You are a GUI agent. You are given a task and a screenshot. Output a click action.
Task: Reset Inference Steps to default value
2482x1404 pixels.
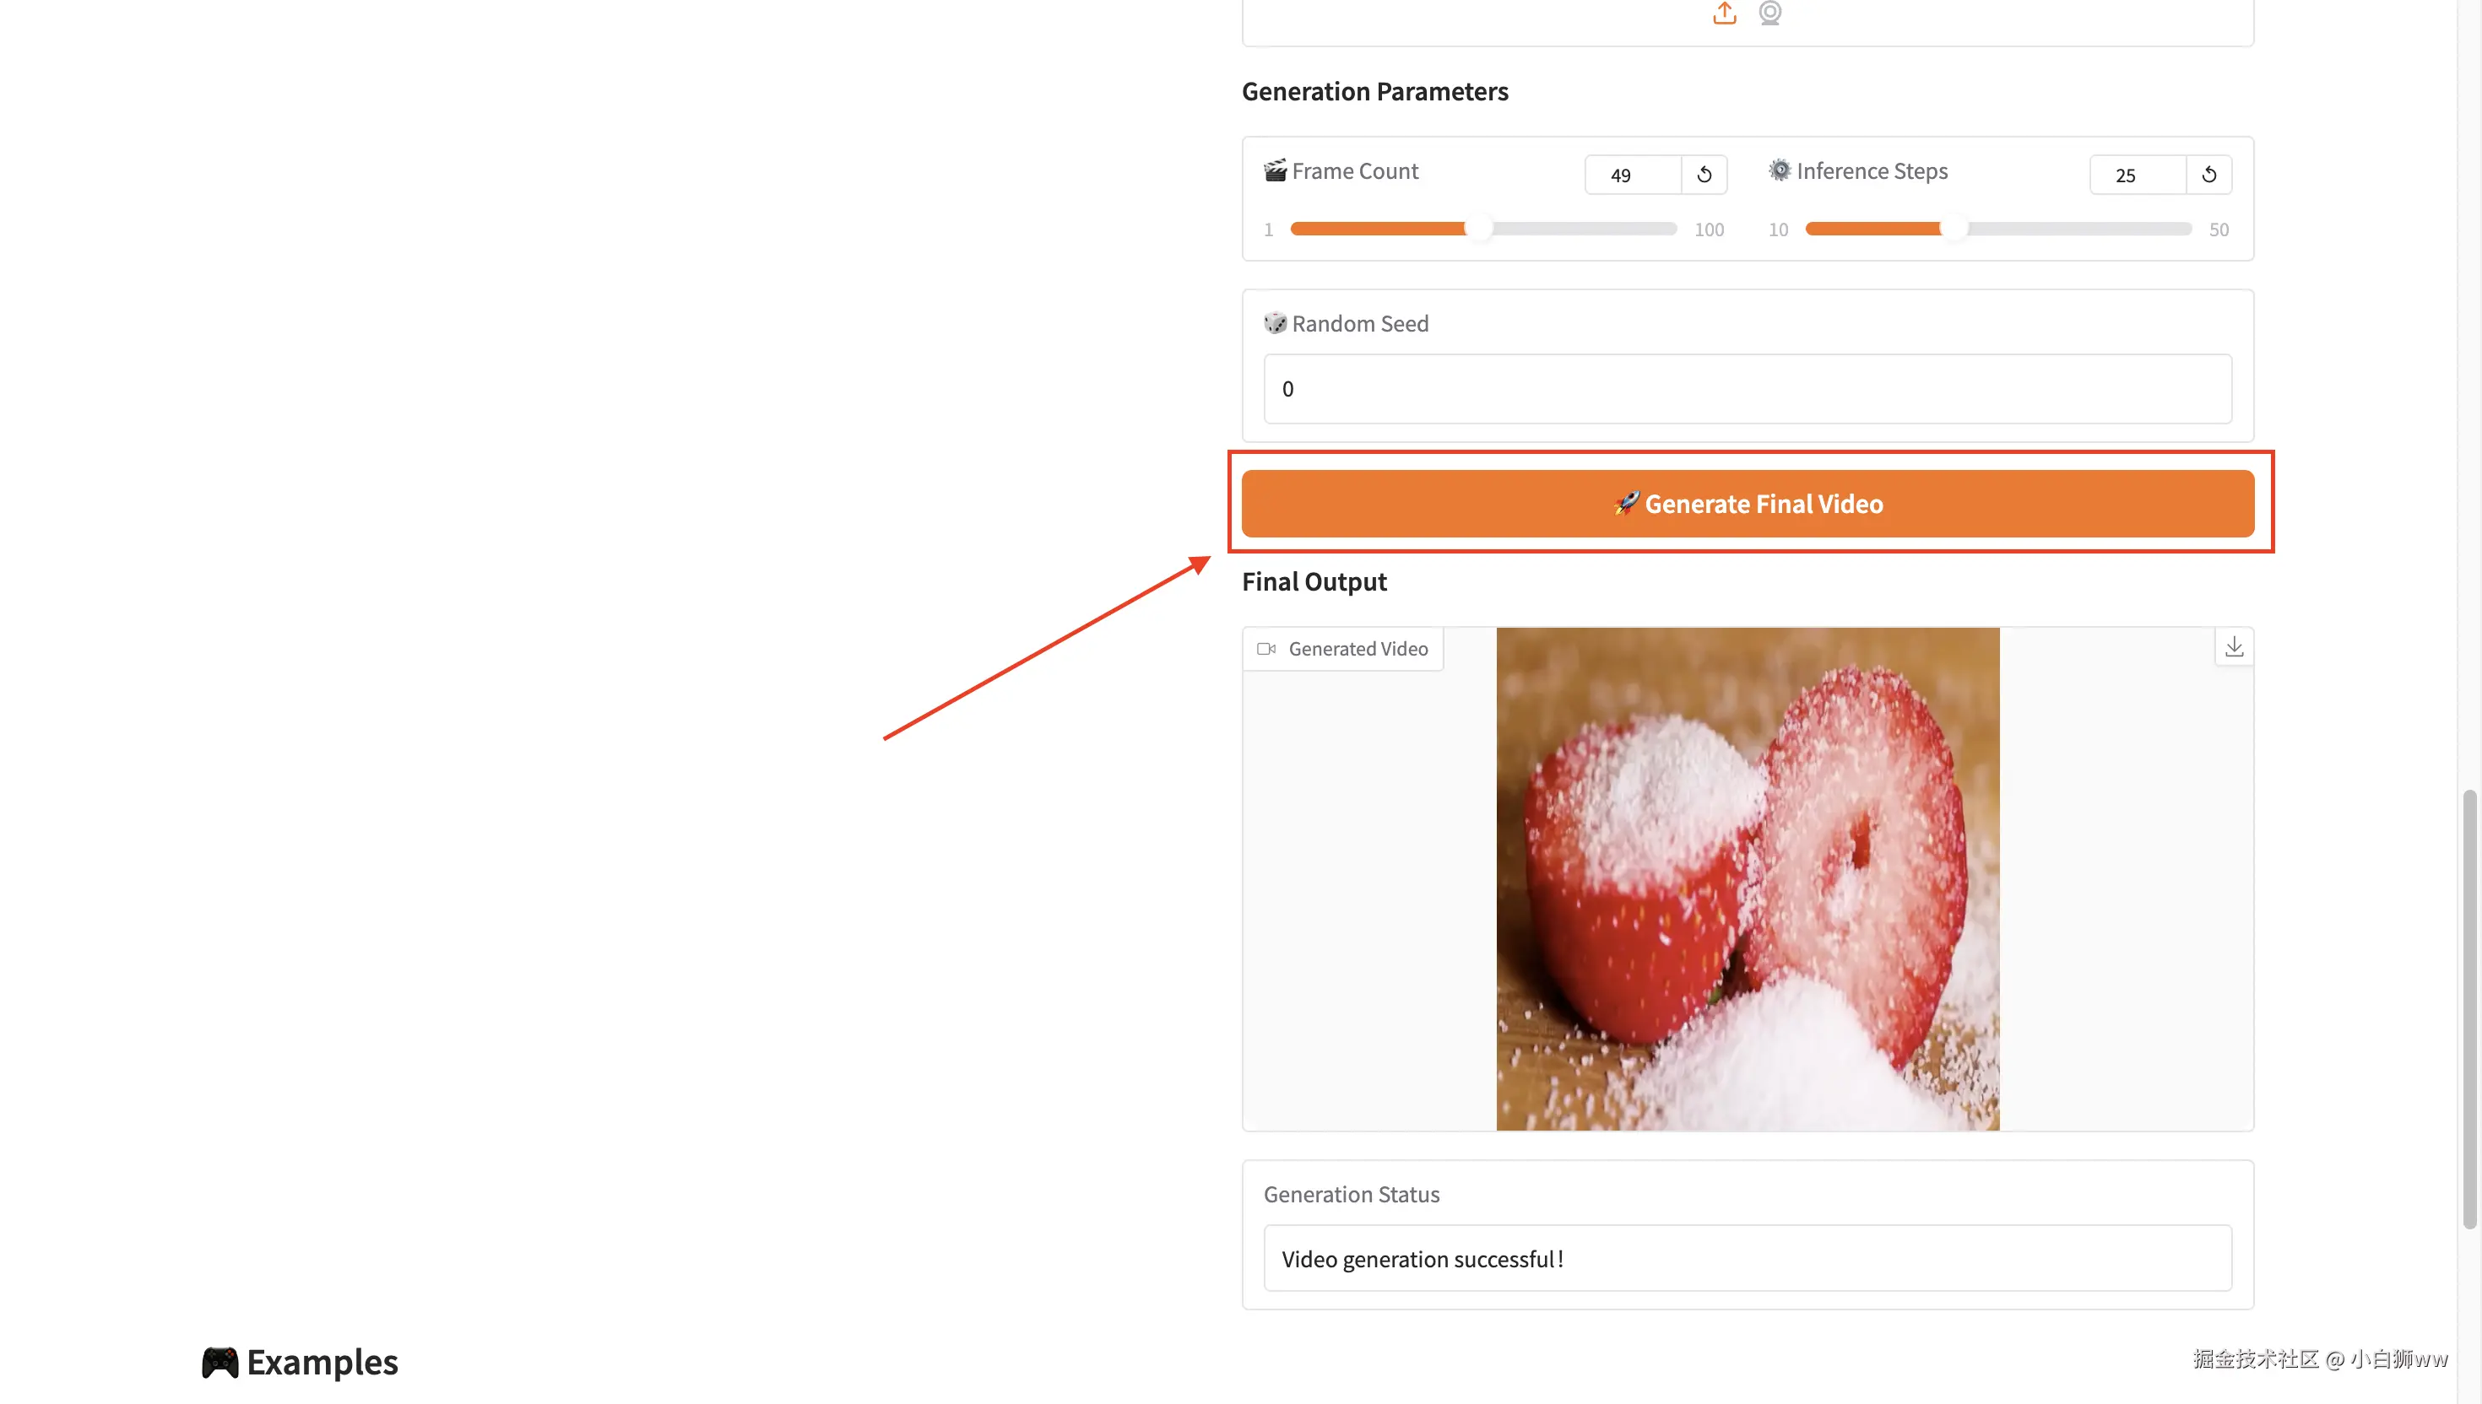click(2208, 175)
